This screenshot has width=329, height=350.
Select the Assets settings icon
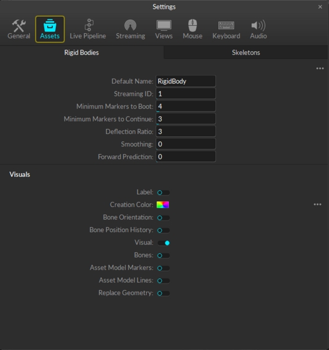[x=50, y=25]
